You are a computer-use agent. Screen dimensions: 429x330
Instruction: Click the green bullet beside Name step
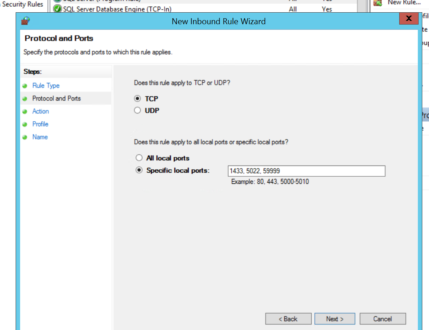coord(25,137)
